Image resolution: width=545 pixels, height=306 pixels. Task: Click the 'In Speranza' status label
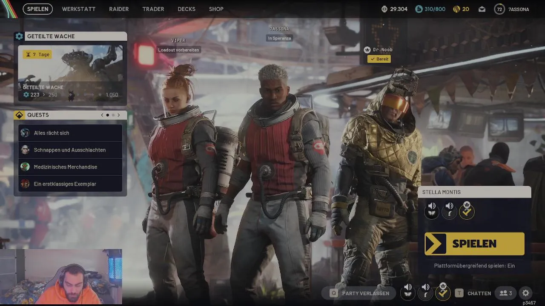click(279, 38)
